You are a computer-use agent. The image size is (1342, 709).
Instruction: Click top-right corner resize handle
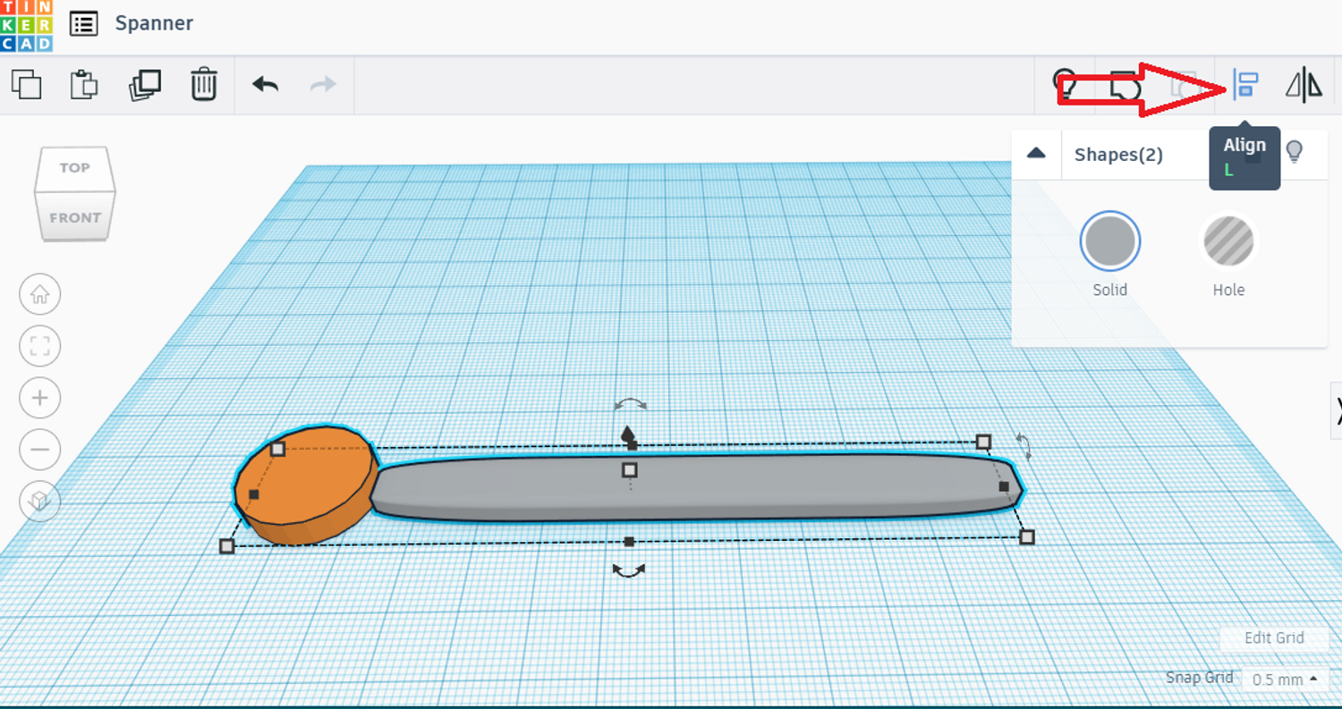coord(983,442)
